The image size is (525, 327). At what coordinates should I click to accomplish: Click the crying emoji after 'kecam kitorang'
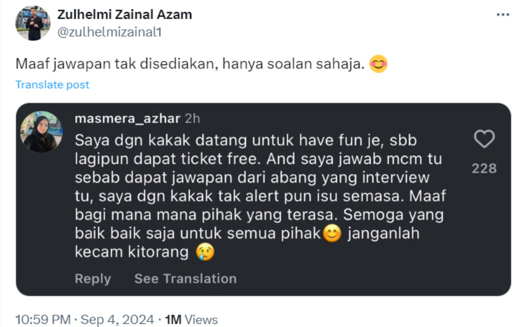[205, 252]
